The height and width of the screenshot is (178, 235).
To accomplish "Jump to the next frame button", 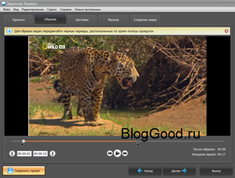I will [x=125, y=153].
